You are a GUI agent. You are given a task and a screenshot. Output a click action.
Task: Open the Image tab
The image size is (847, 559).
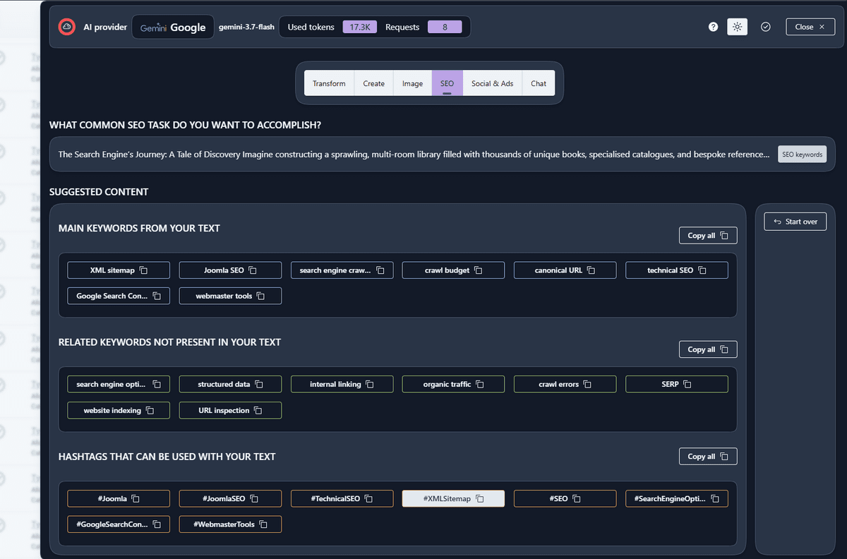tap(412, 83)
